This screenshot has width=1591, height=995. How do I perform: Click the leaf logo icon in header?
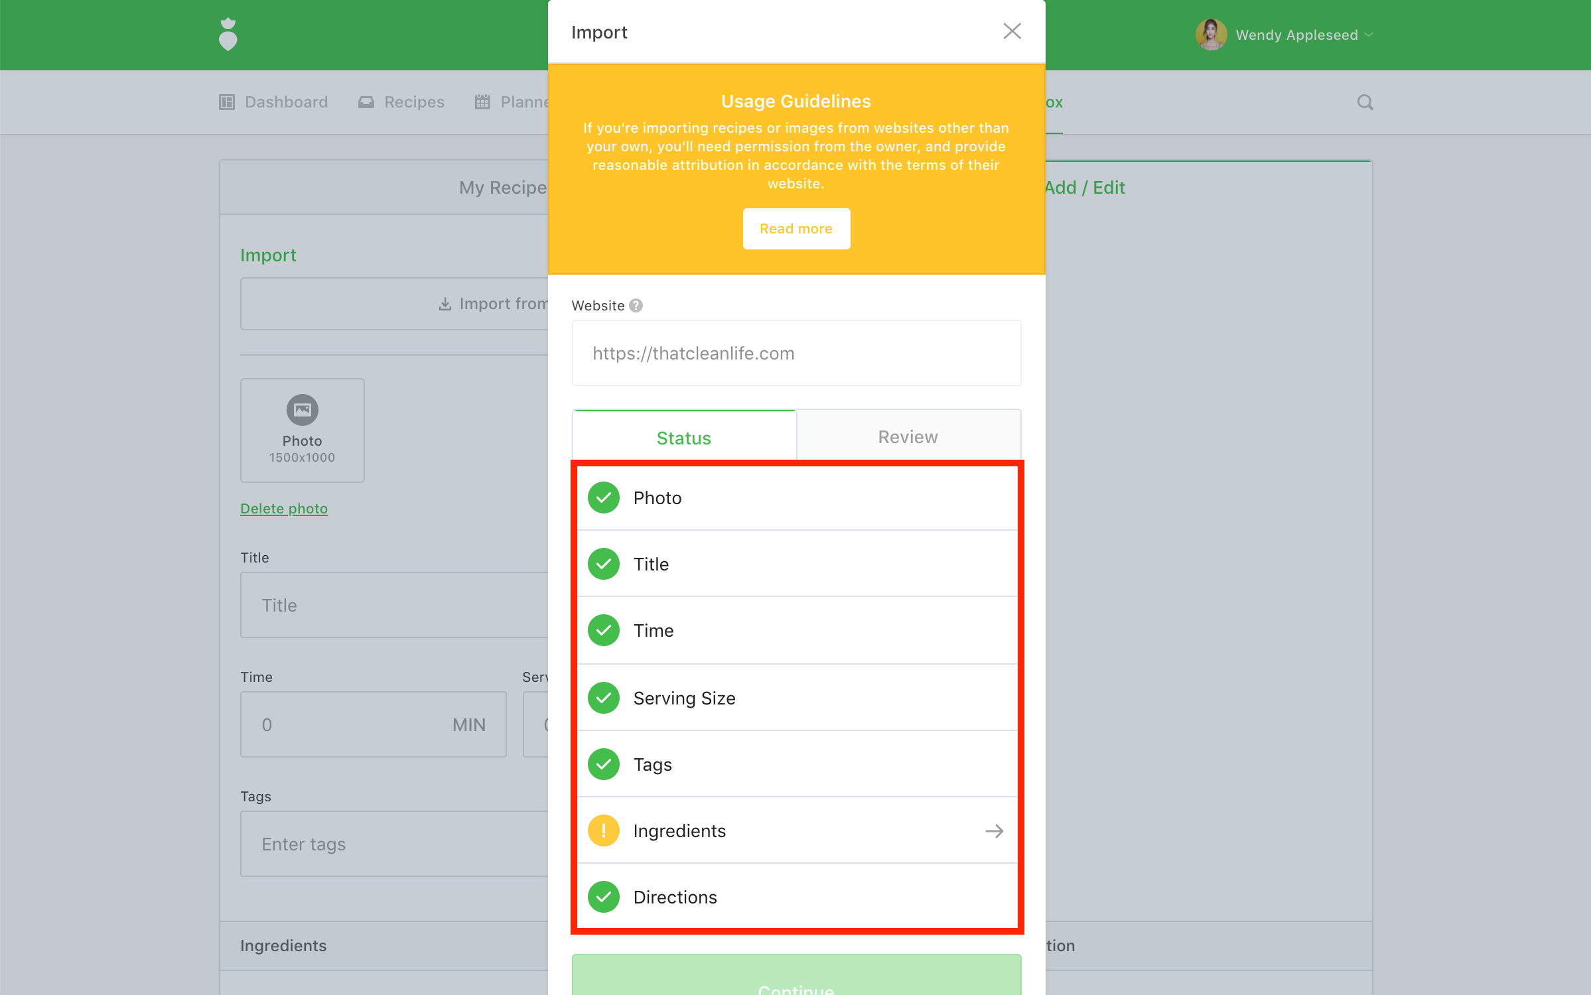pos(228,34)
